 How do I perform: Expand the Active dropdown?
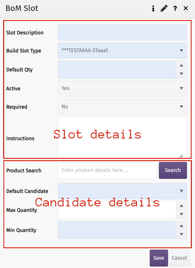(x=122, y=89)
